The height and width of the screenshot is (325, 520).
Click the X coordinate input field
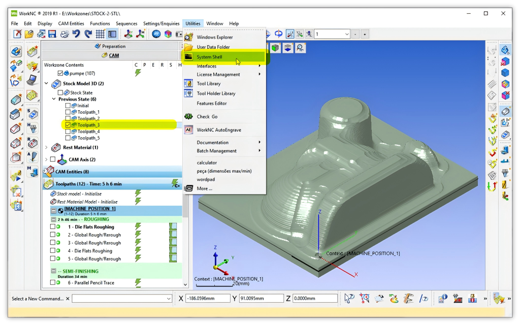[208, 299]
